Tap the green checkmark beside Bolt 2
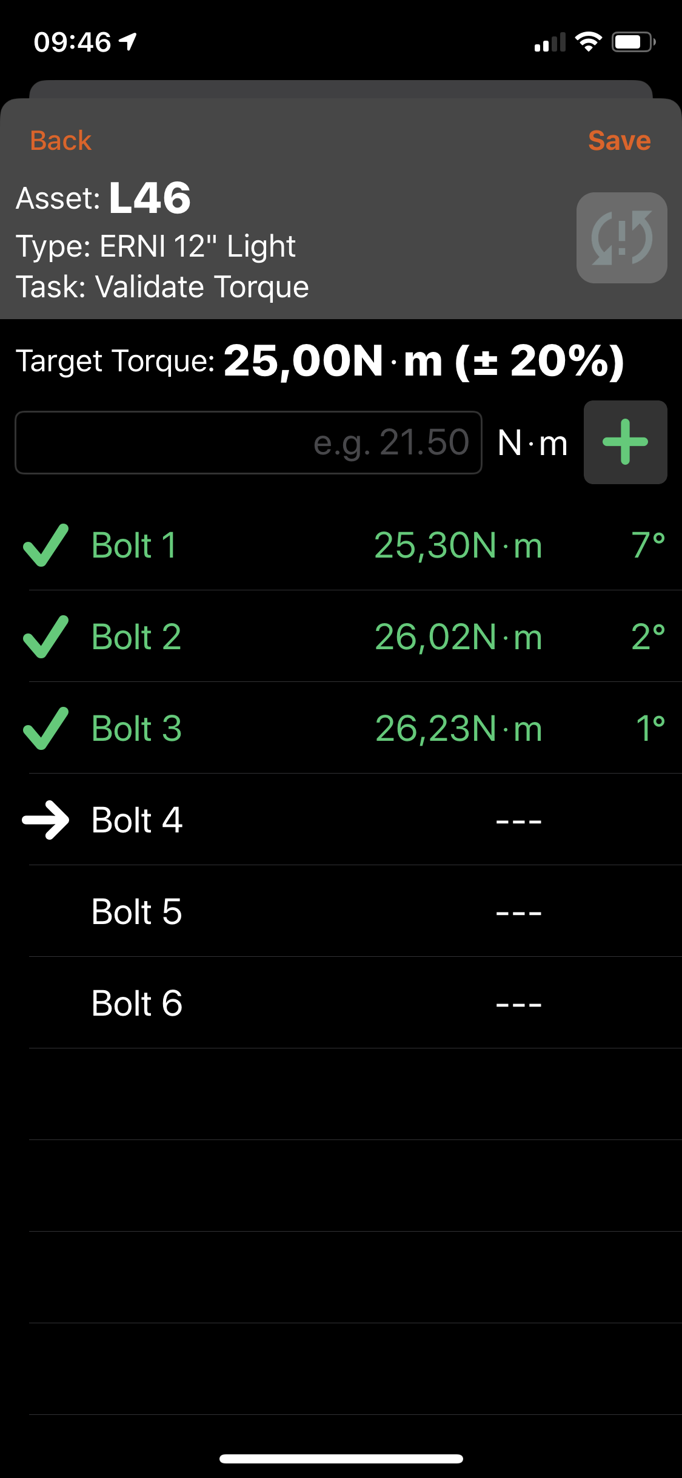 click(45, 636)
